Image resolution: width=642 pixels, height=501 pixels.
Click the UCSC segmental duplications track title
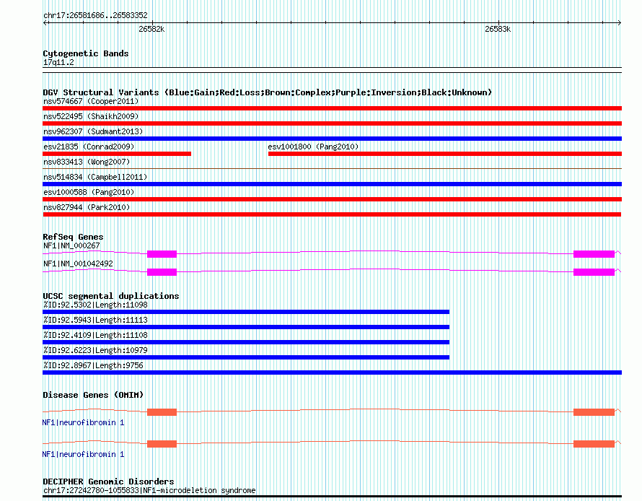tap(111, 296)
